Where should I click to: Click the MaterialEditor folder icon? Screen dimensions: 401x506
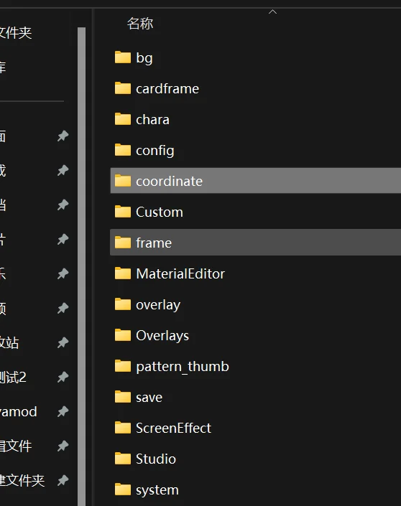pos(123,273)
